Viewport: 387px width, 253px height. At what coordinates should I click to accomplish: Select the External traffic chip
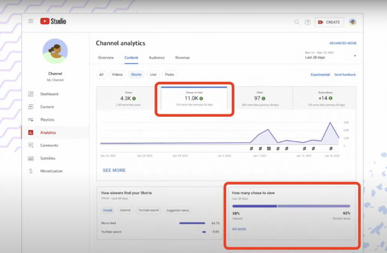coord(125,210)
